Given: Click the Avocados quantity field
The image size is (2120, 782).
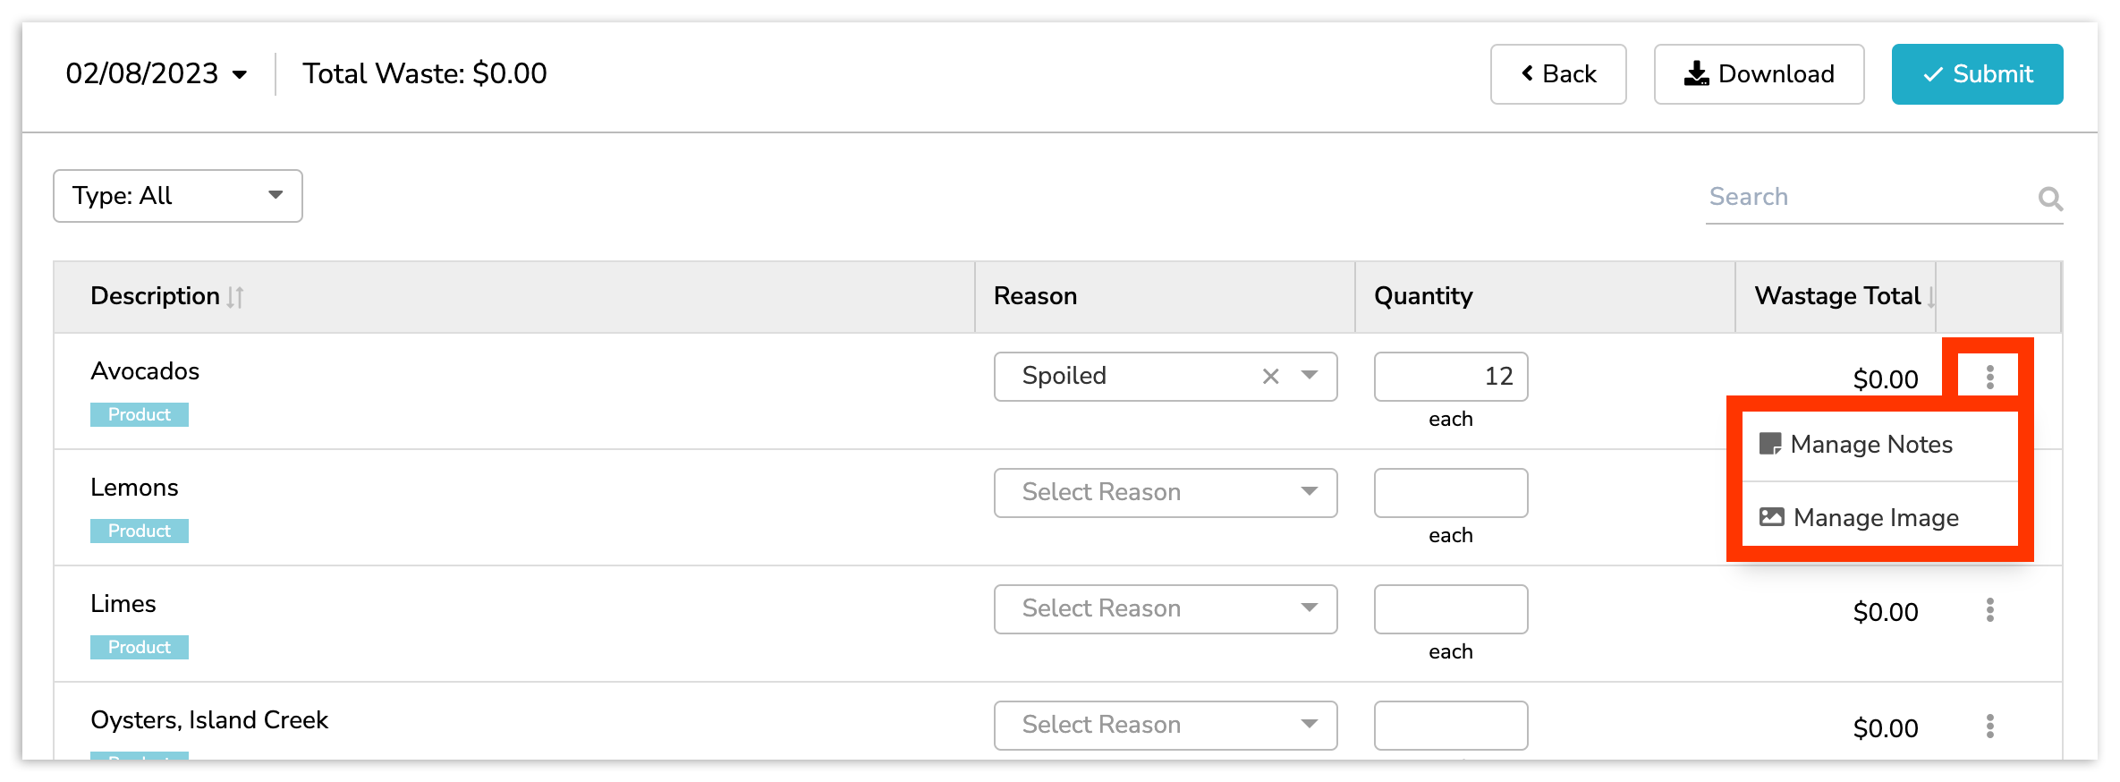Looking at the screenshot, I should [1450, 377].
